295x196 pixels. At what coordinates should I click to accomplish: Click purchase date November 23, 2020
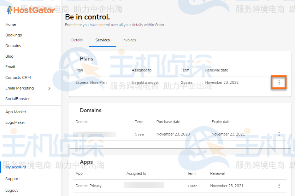[x=173, y=134]
